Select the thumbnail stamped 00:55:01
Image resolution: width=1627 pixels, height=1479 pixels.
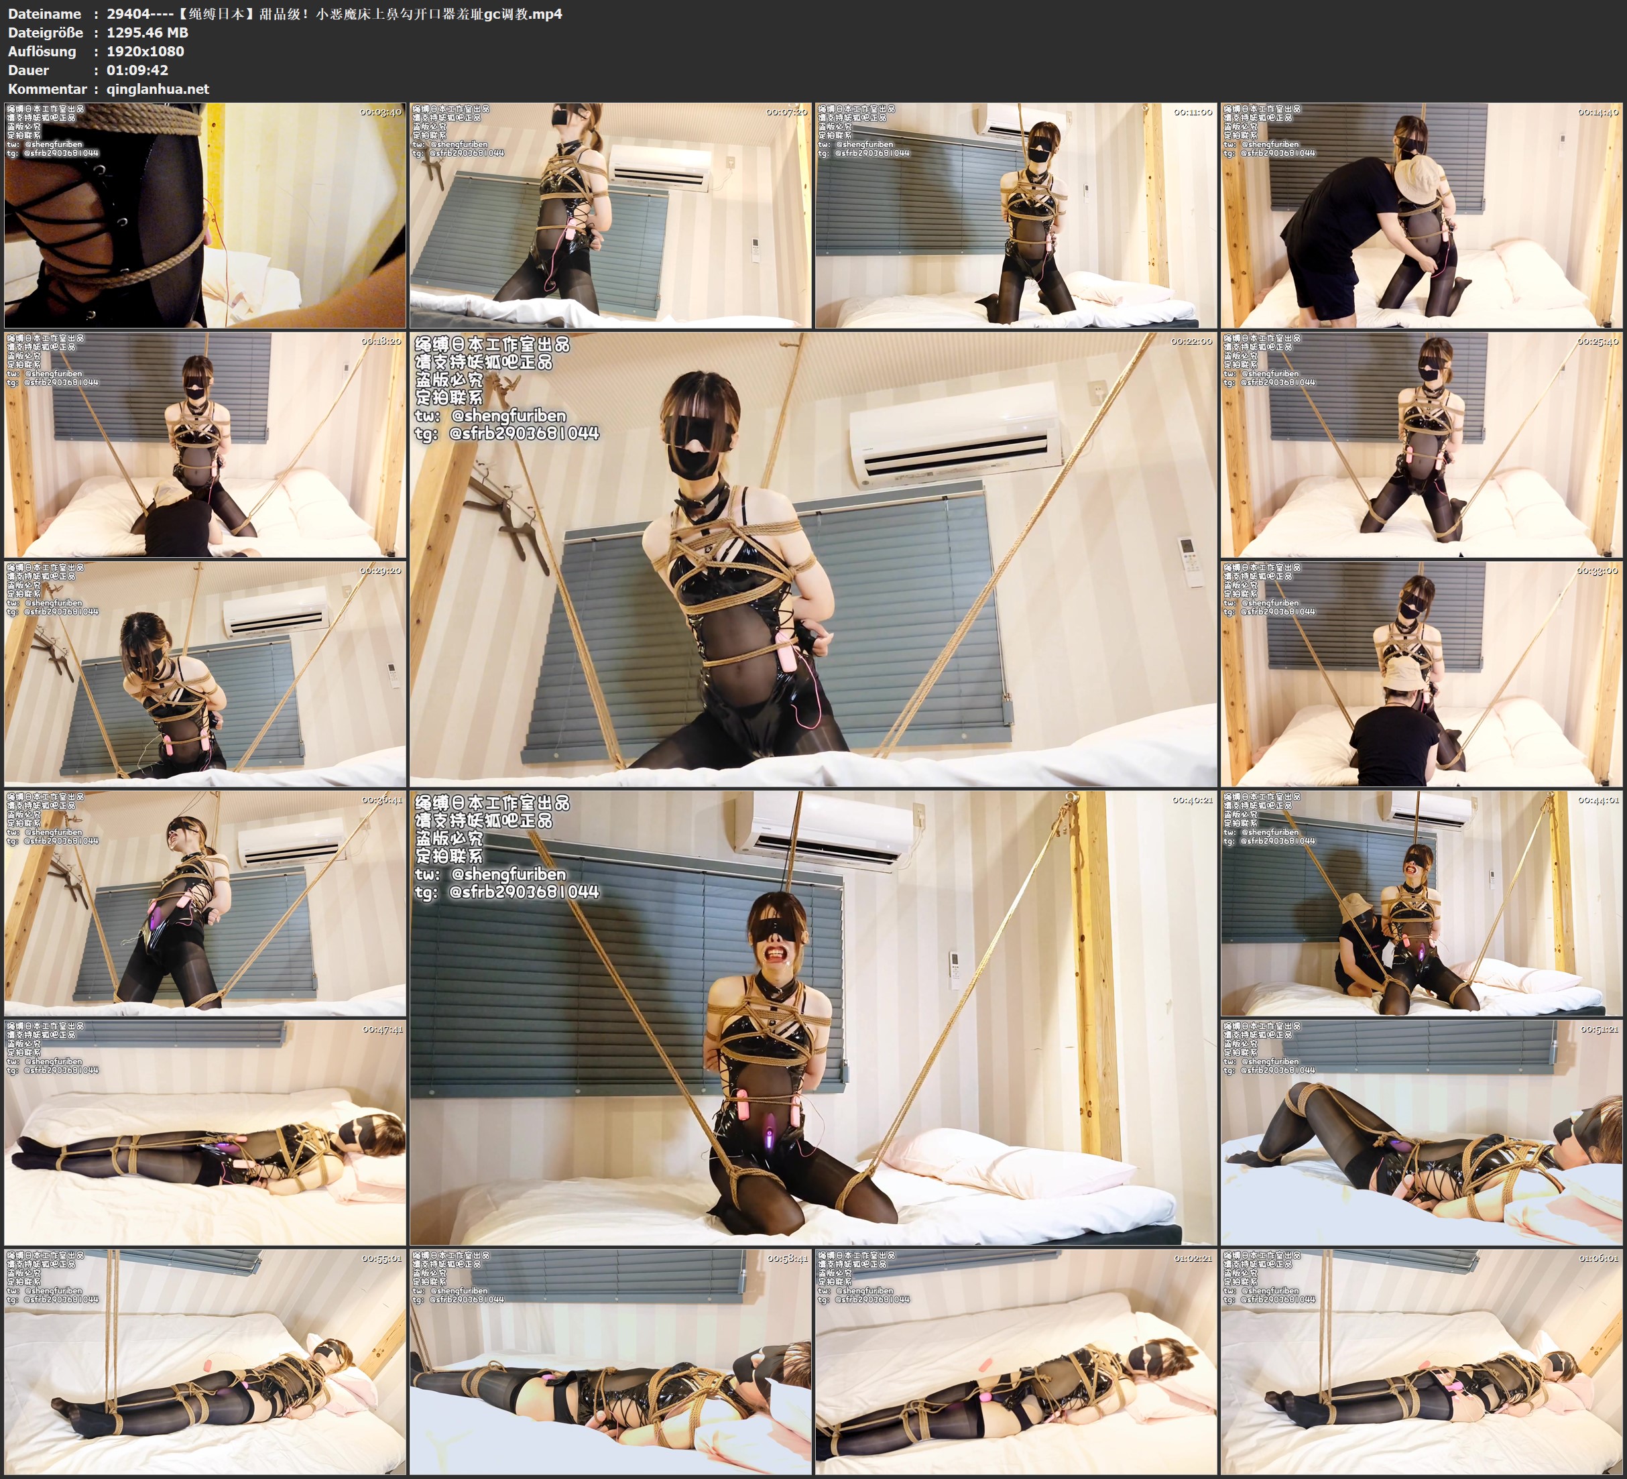(205, 1361)
